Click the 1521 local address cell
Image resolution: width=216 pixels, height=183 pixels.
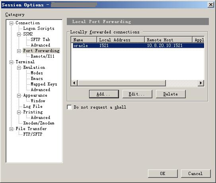[104, 46]
